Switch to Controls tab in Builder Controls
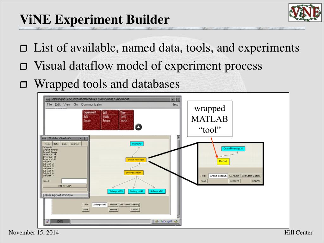324x243 pixels. (x=75, y=144)
